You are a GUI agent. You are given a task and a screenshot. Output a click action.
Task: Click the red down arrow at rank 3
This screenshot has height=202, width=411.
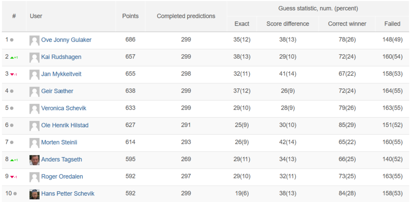[x=12, y=75]
